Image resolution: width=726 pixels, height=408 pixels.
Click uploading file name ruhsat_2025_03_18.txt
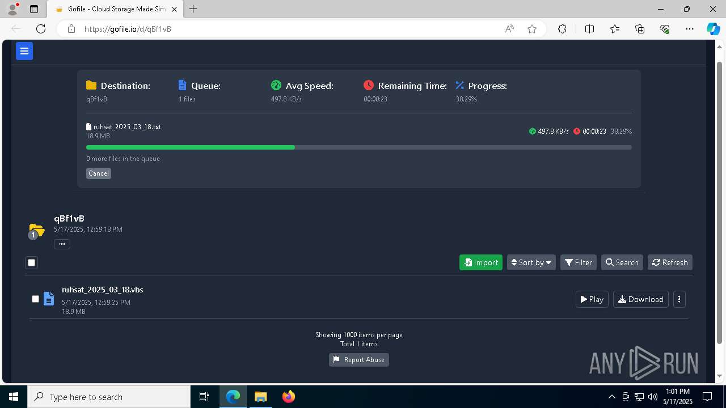pyautogui.click(x=127, y=127)
